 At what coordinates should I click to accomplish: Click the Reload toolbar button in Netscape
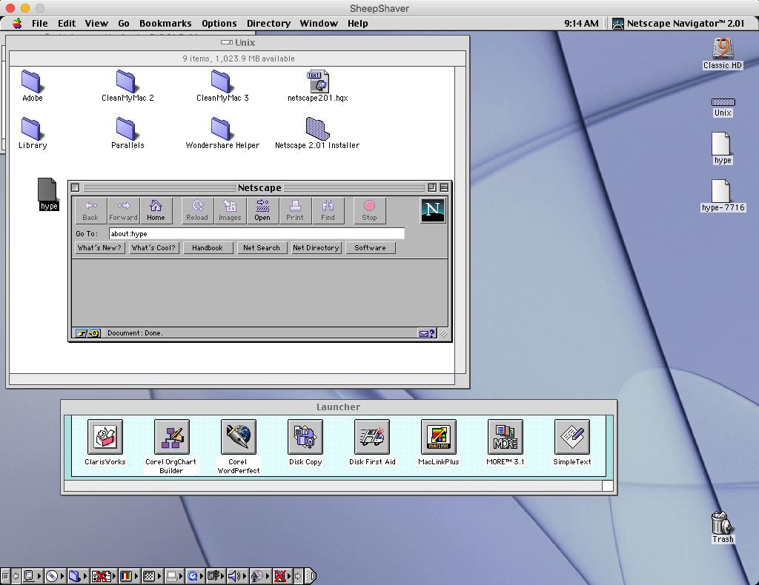(197, 210)
